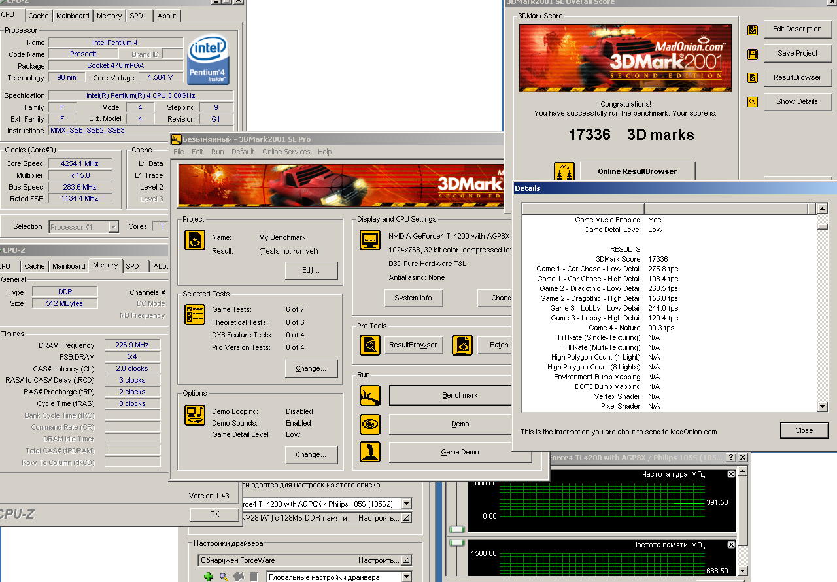Click the Demo eye icon

[x=370, y=424]
